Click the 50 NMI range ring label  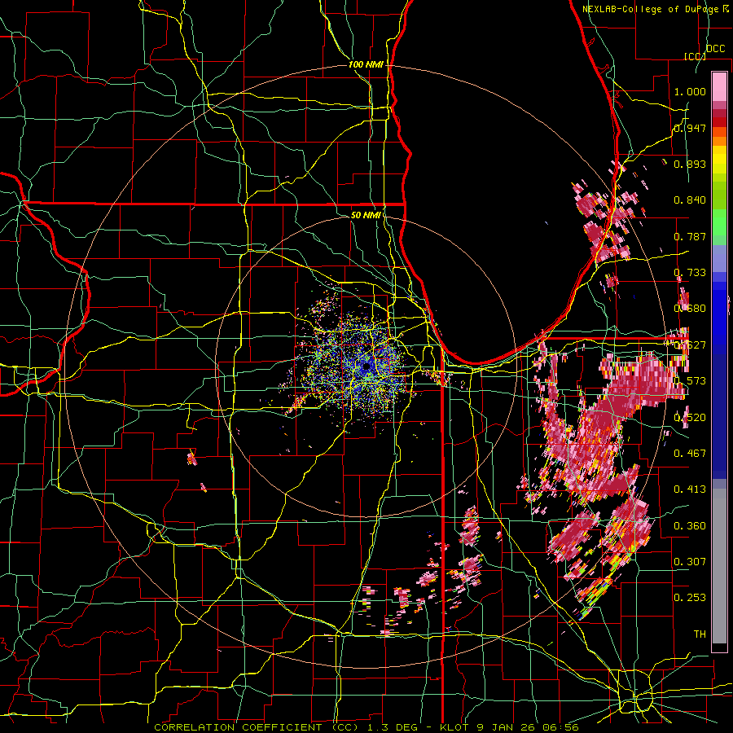pyautogui.click(x=366, y=215)
